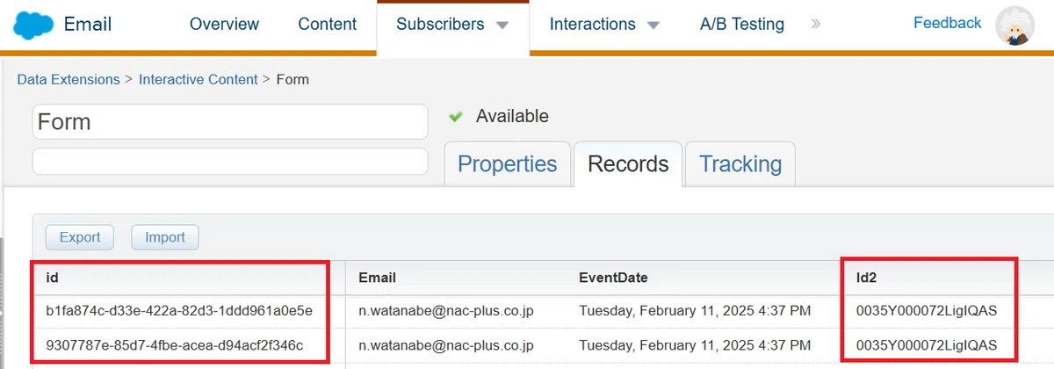Select the Records tab
The image size is (1054, 369).
(x=628, y=164)
